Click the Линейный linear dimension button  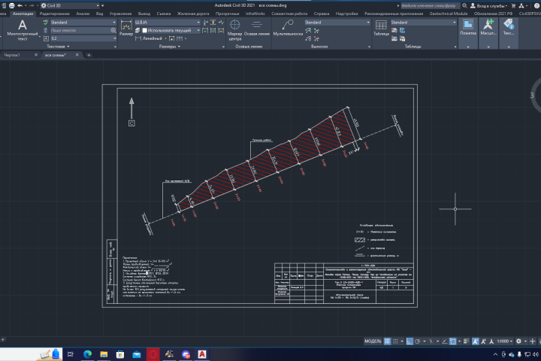click(148, 38)
